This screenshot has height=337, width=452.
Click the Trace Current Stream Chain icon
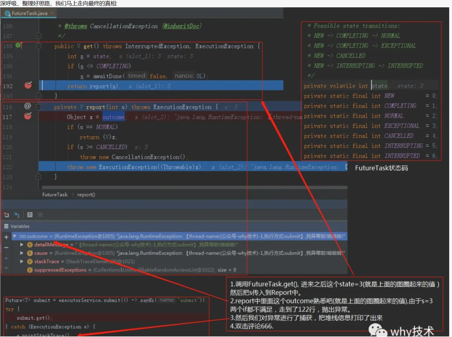[x=40, y=215]
